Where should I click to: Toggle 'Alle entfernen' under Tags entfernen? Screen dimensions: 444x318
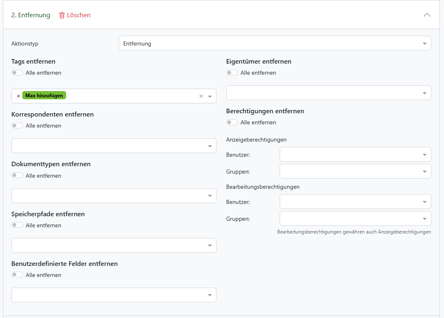coord(17,73)
